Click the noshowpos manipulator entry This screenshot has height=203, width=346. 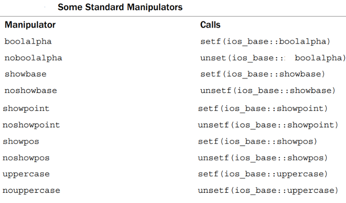click(x=26, y=158)
